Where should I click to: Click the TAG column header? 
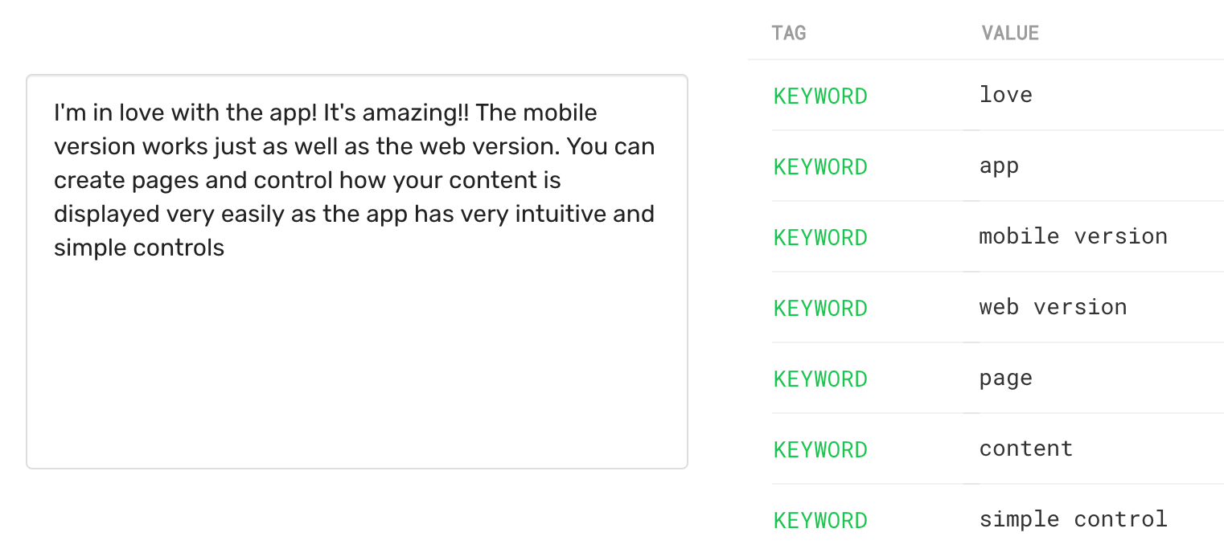[x=788, y=33]
